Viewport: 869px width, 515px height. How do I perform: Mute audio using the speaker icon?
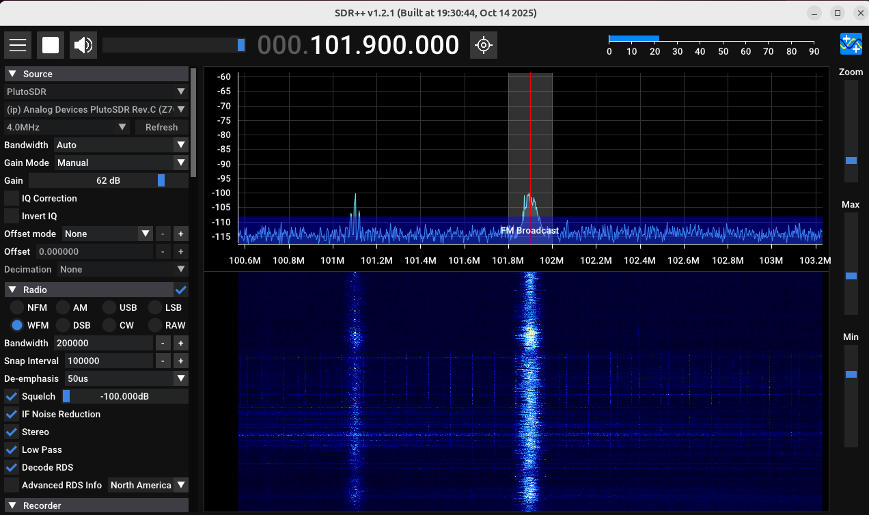81,44
